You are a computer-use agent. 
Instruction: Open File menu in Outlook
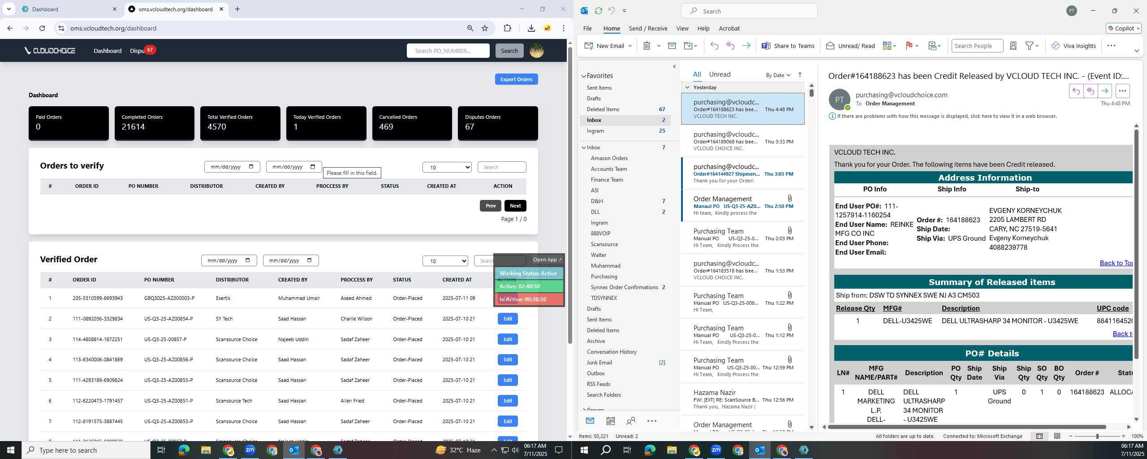pos(587,28)
